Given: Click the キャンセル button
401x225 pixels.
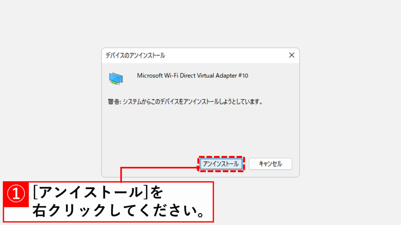Looking at the screenshot, I should coord(270,164).
